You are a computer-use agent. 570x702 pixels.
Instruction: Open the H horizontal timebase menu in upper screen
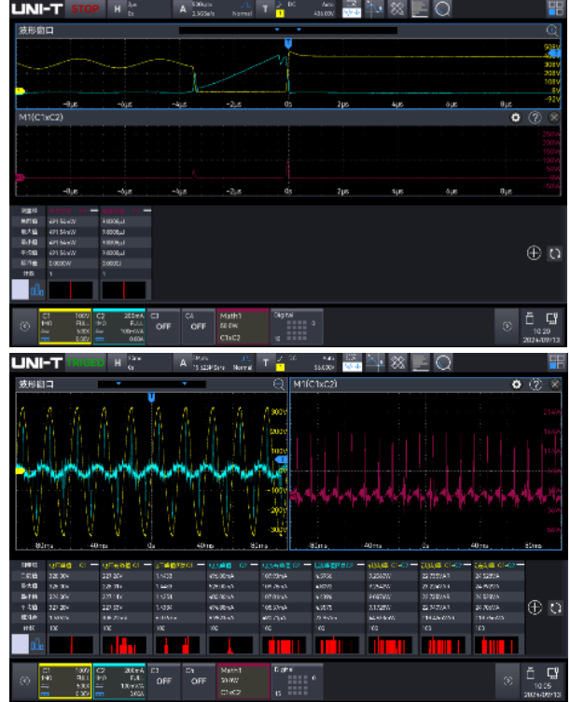128,8
